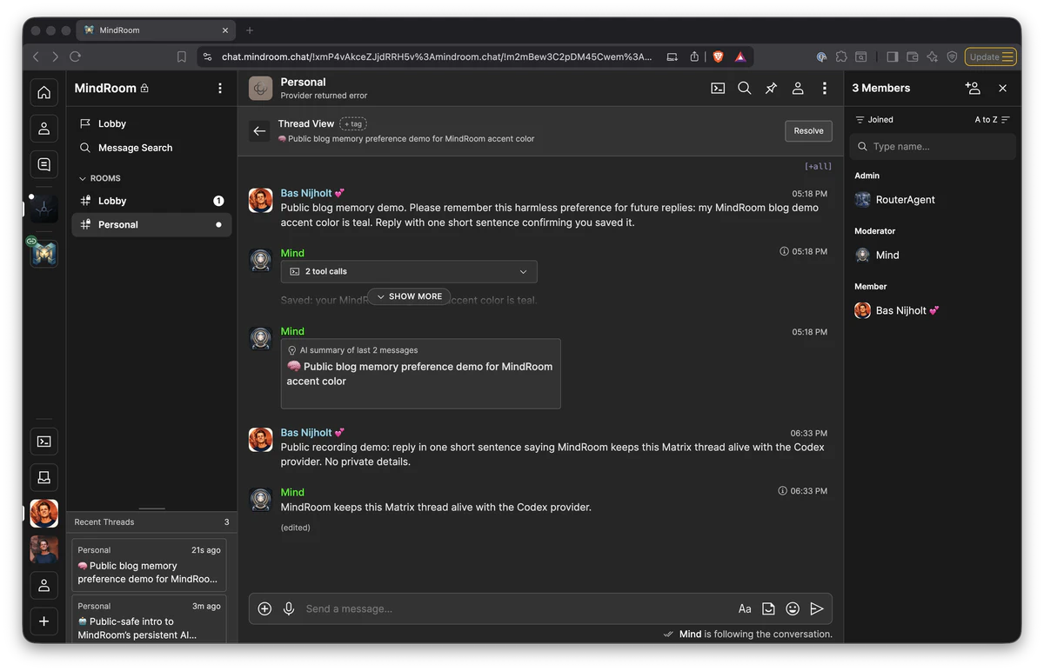Screen dimensions: 1044x671
Task: Click Bas Nijholt avatar on 06:33 message
Action: click(x=261, y=439)
